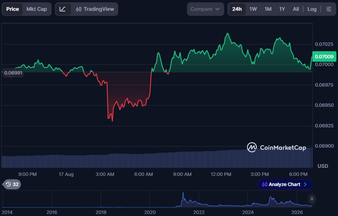This screenshot has height=216, width=338.
Task: Switch to the line chart view icon
Action: pos(63,9)
